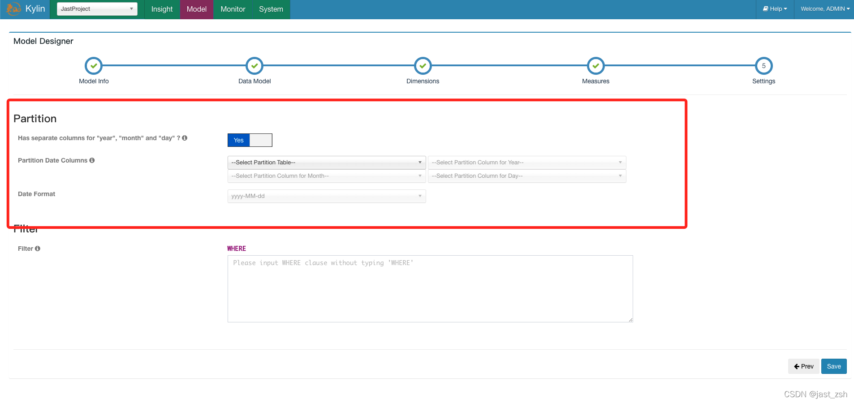Screen dimensions: 854x403
Task: Click the Model Designer heading
Action: pos(43,41)
